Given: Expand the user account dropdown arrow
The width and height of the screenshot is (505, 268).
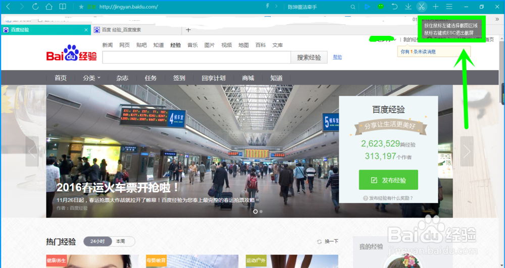Looking at the screenshot, I should click(395, 39).
